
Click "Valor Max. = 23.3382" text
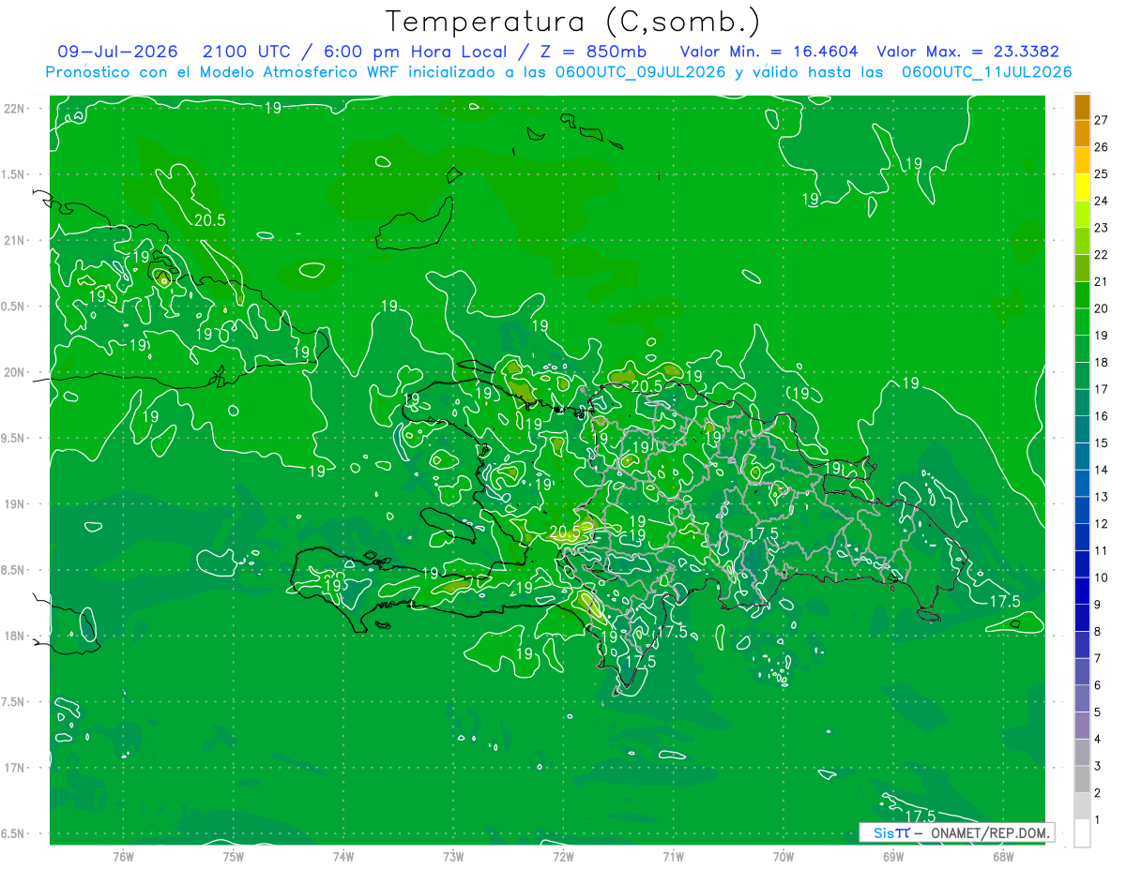click(968, 52)
